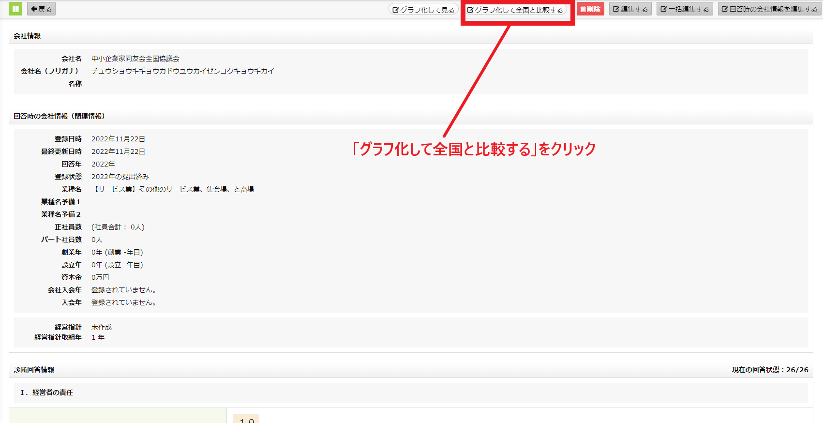Select the 会社情報 section header

27,36
